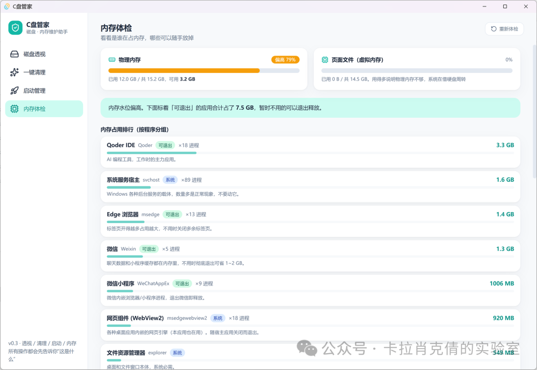
Task: Click the C盘管家 shield logo icon
Action: tap(15, 28)
